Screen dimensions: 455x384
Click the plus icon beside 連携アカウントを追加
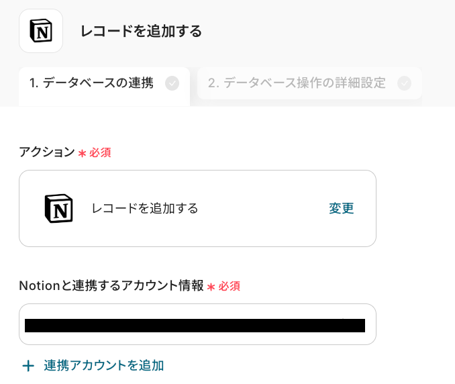pos(28,366)
